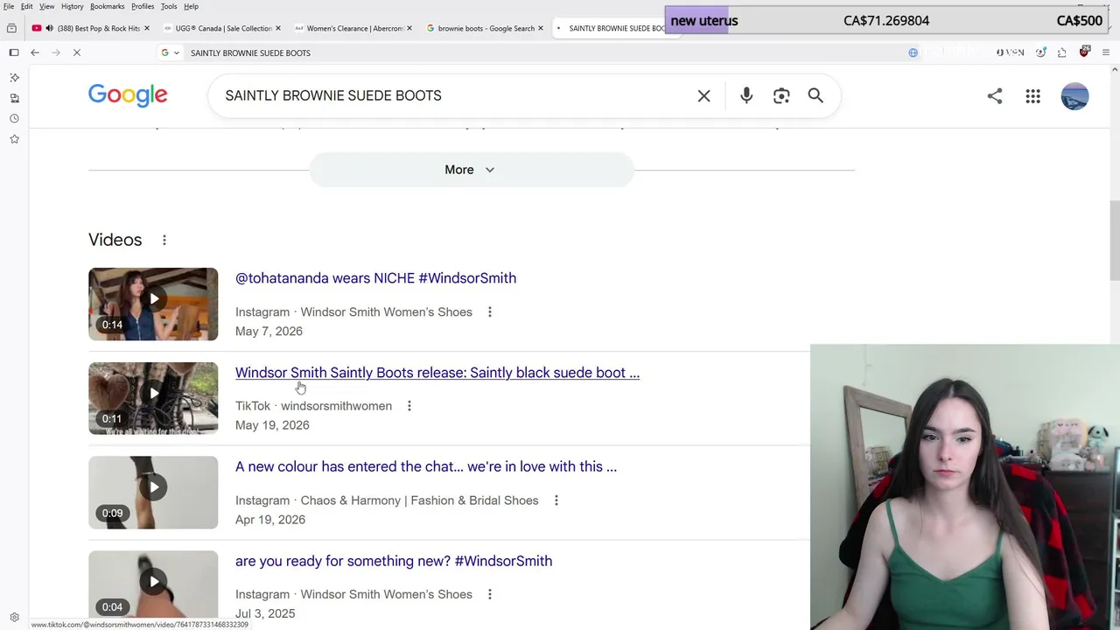
Task: Search by image with Google Lens icon
Action: pos(781,95)
